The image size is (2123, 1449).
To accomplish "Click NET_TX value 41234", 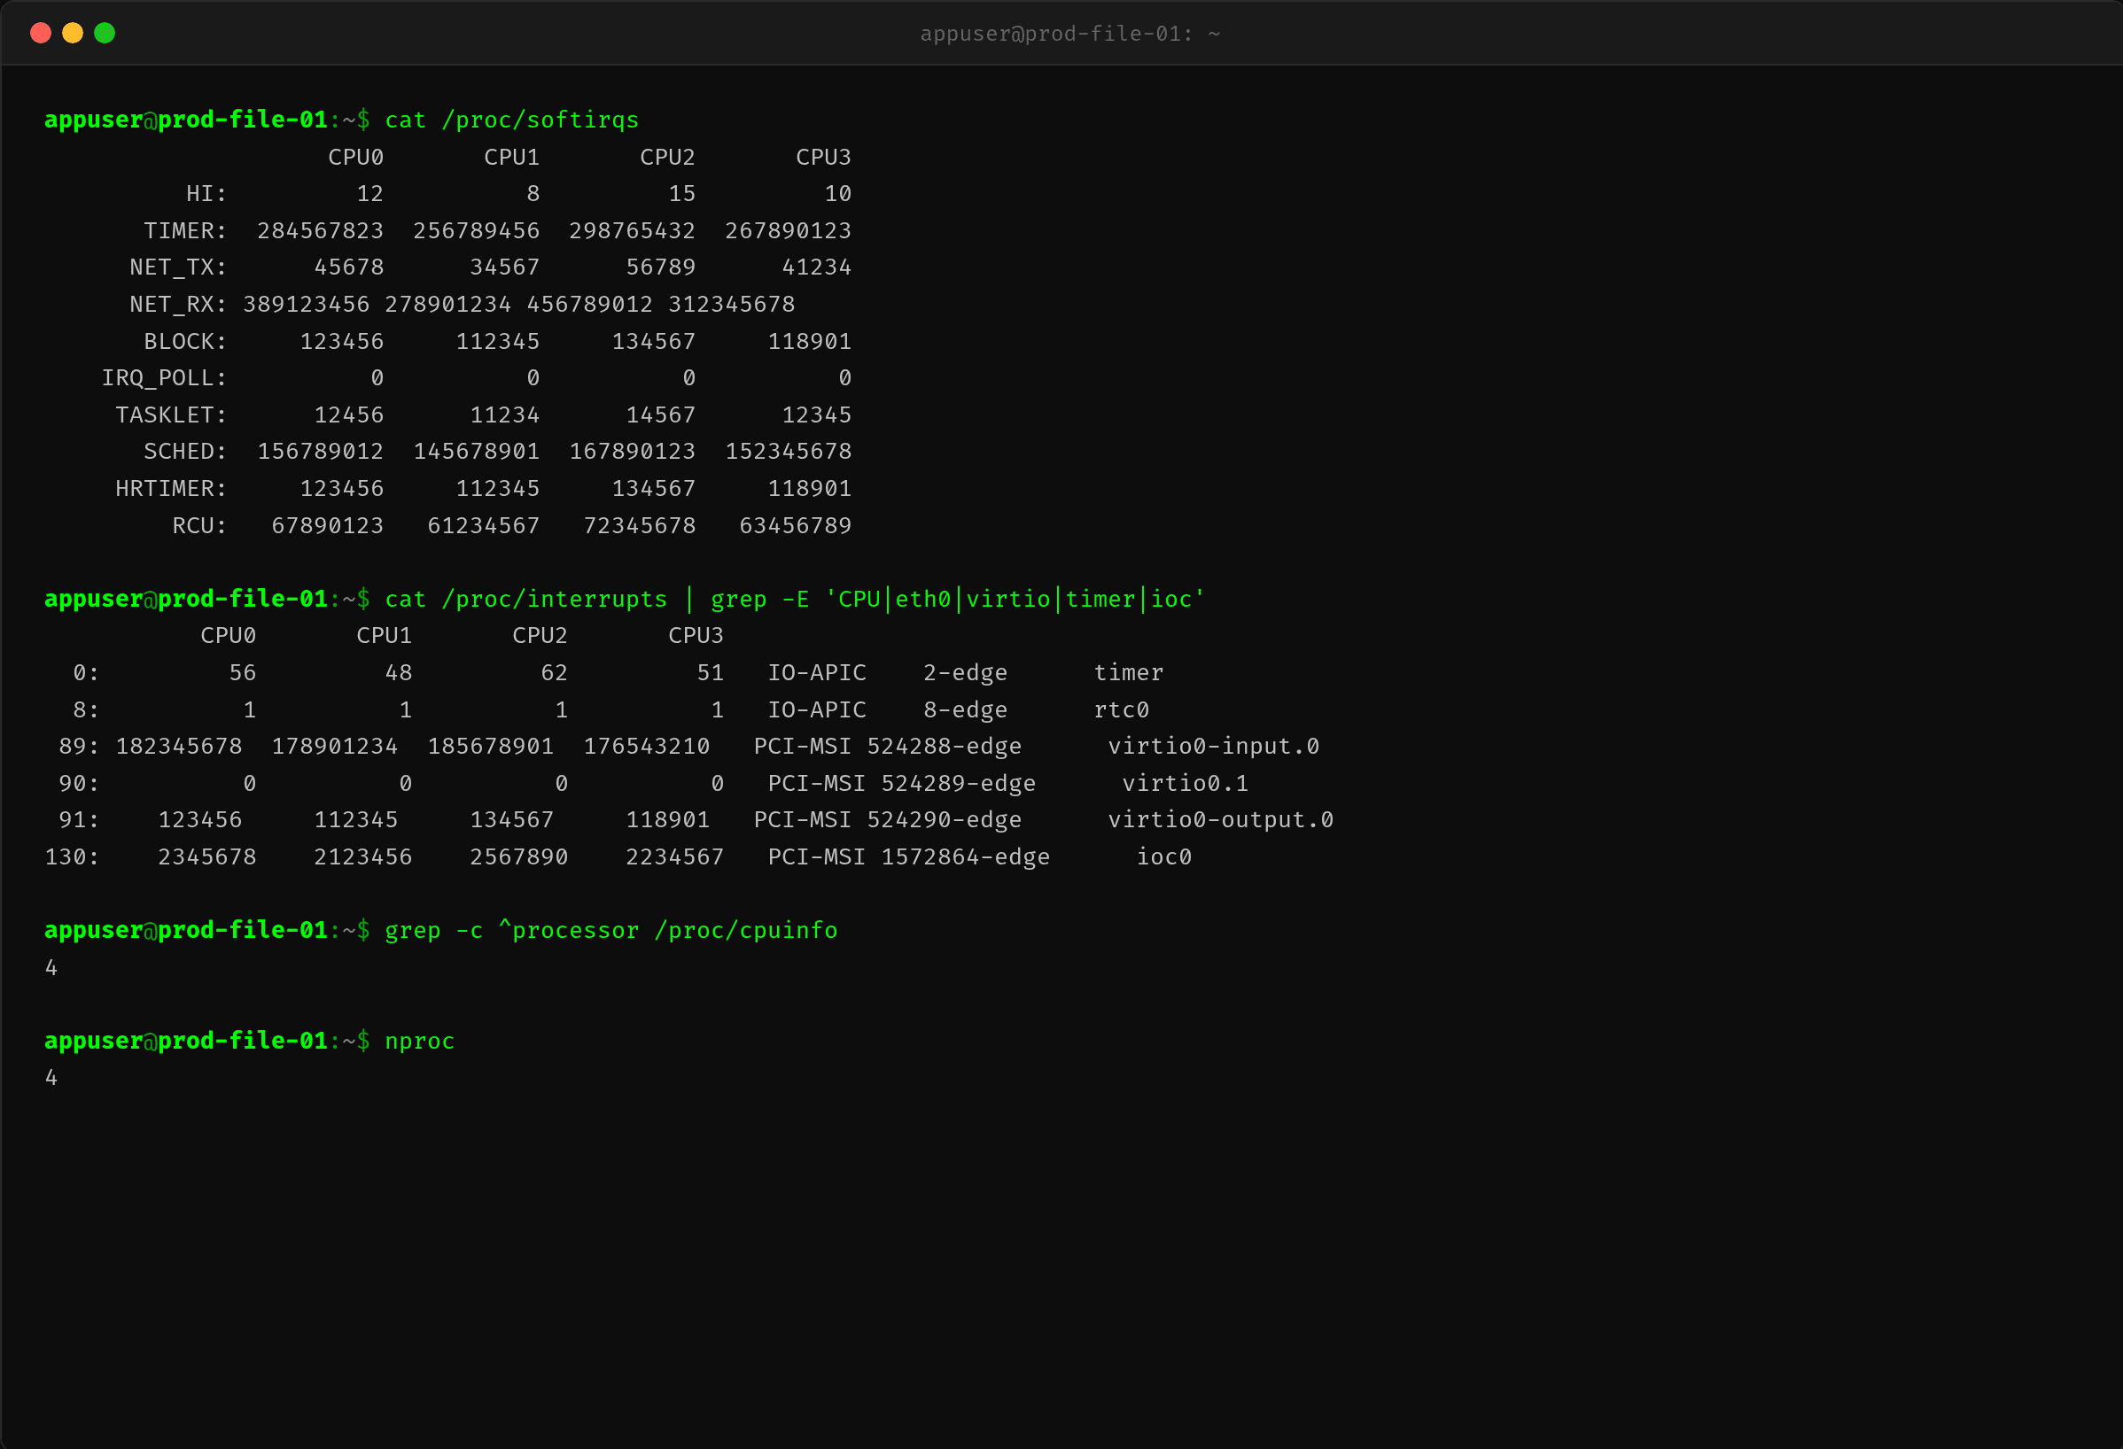I will point(817,267).
